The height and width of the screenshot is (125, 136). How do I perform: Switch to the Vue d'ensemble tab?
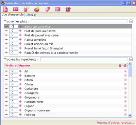13,15
